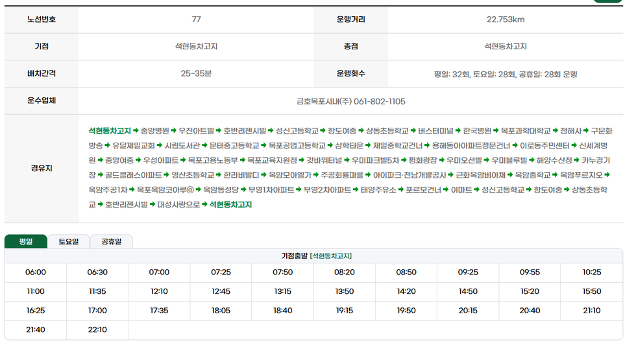This screenshot has height=347, width=636.
Task: Click the 문태중고등학교 stop
Action: click(x=234, y=145)
